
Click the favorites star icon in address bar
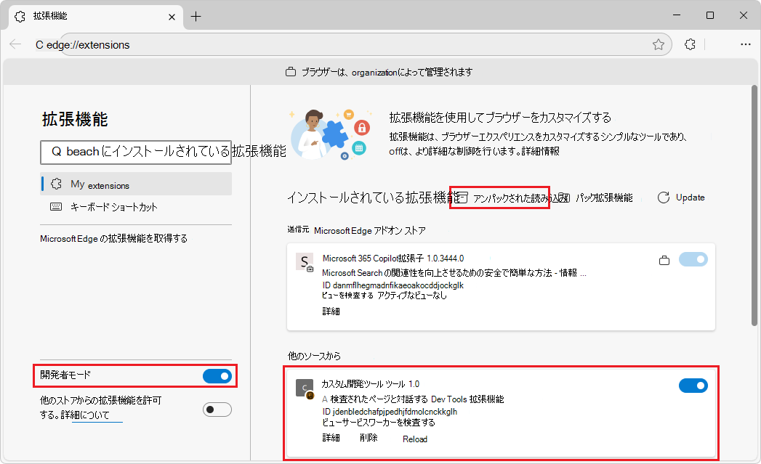tap(658, 44)
